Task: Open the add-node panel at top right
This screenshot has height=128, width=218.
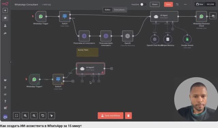Action: (213, 16)
